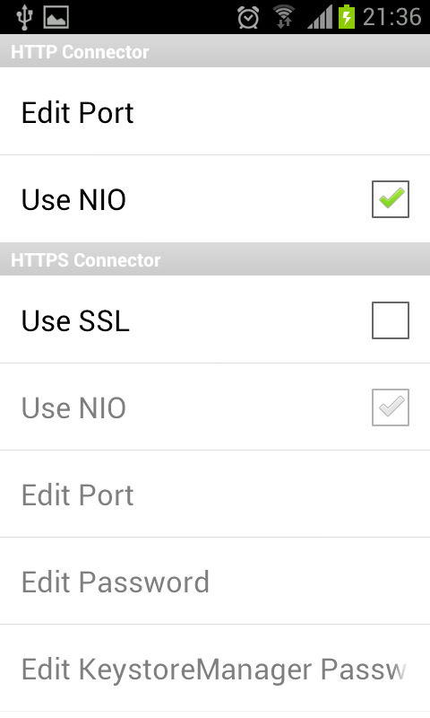Image resolution: width=430 pixels, height=718 pixels.
Task: Open Edit KeystoreManager Password setting
Action: [215, 669]
